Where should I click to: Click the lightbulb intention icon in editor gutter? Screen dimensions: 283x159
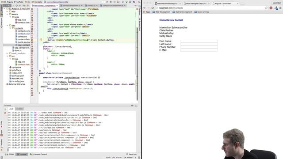(41, 40)
